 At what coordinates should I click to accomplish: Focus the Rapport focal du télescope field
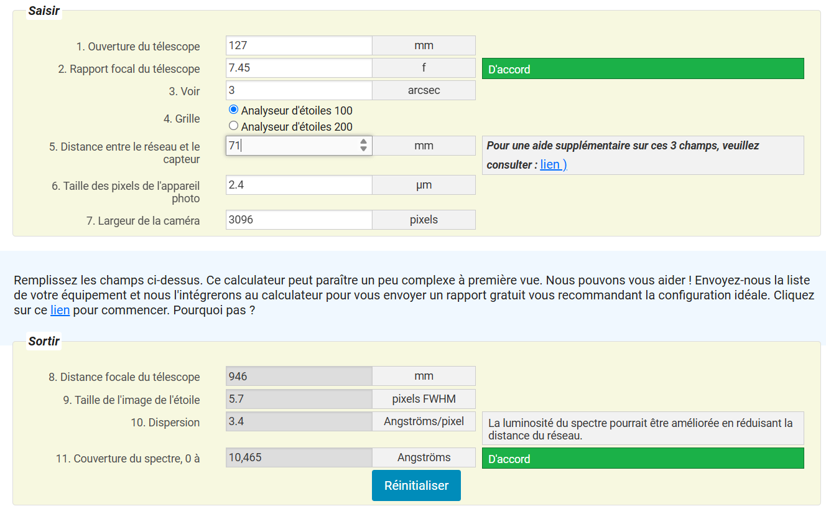299,68
